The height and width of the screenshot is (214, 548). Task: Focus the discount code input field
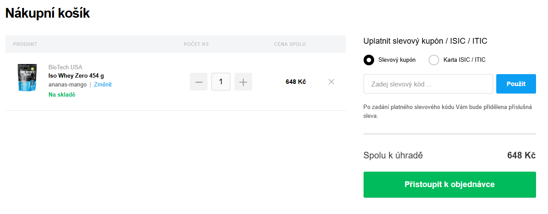[x=428, y=84]
